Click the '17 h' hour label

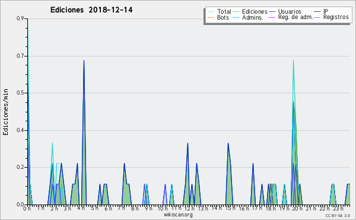pyautogui.click(x=257, y=208)
